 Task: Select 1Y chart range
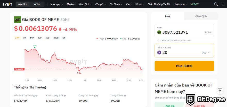coord(64,38)
